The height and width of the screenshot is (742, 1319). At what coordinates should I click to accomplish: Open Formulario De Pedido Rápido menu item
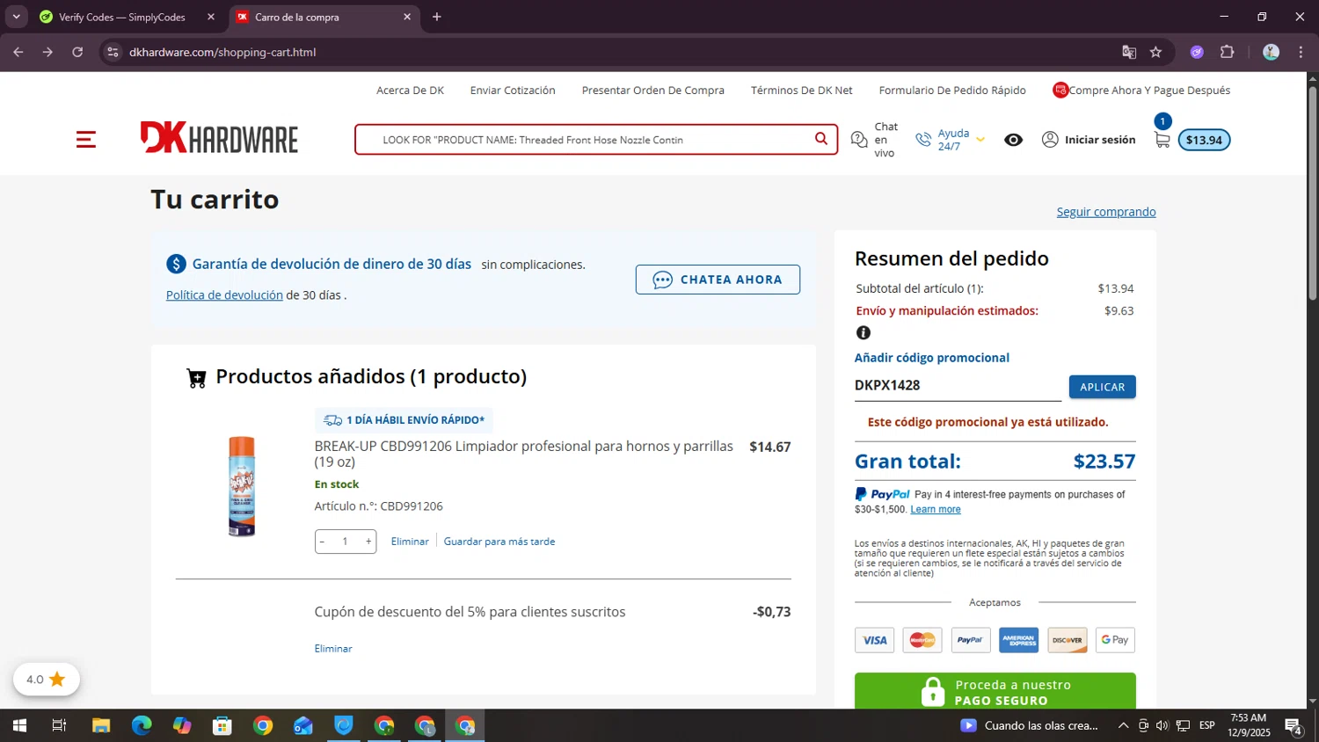(952, 91)
